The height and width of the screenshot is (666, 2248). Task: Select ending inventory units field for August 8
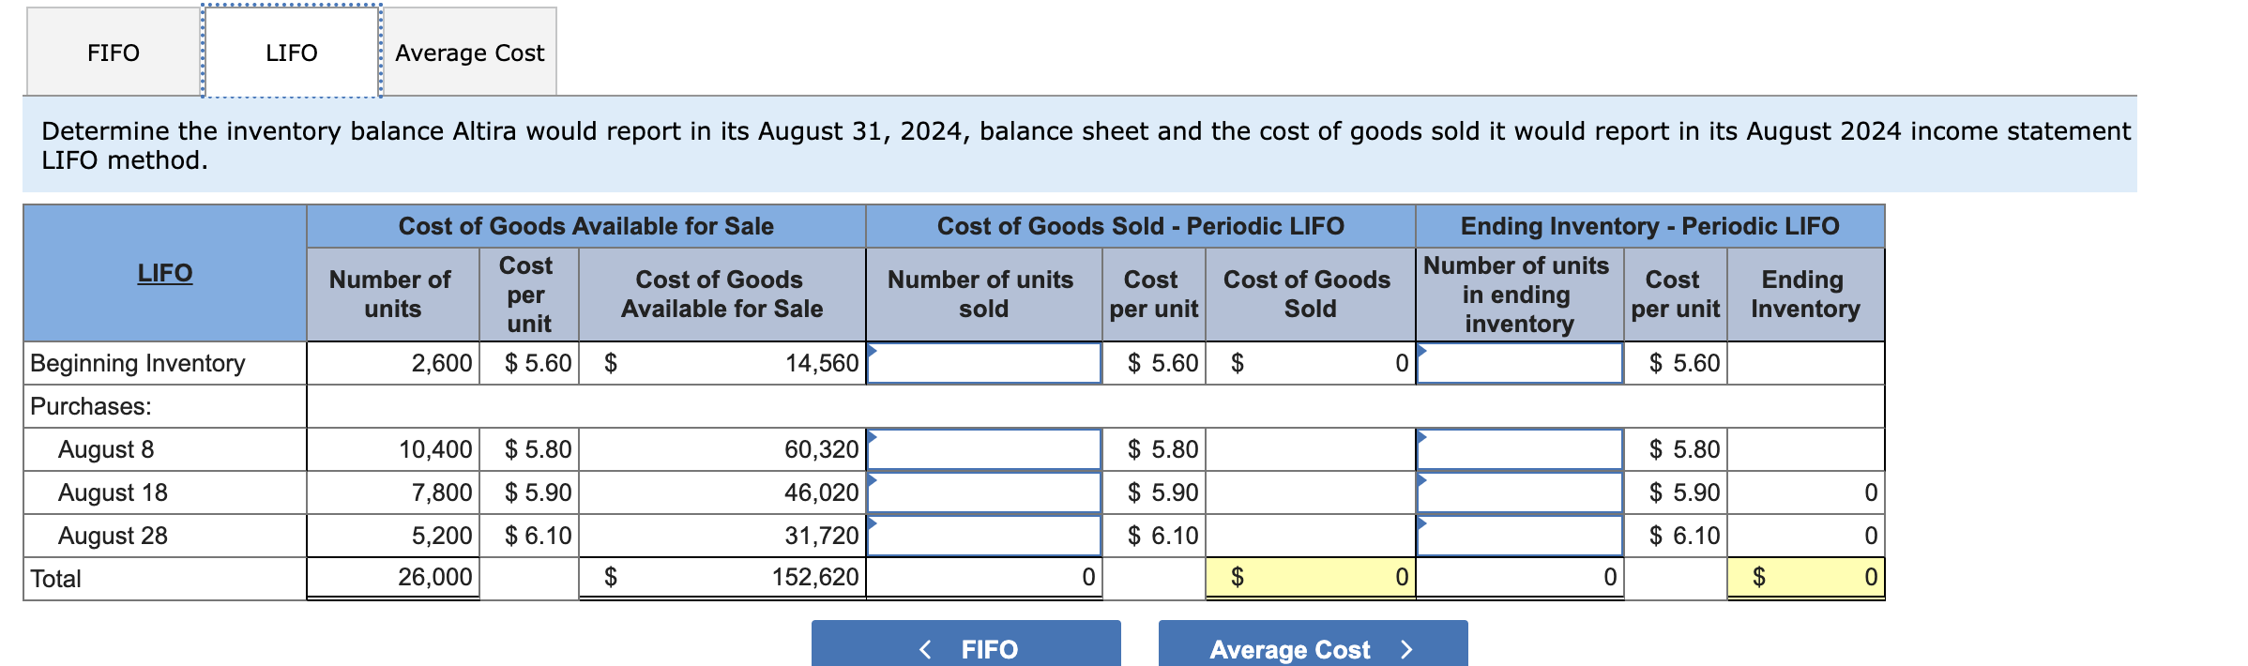click(1519, 449)
